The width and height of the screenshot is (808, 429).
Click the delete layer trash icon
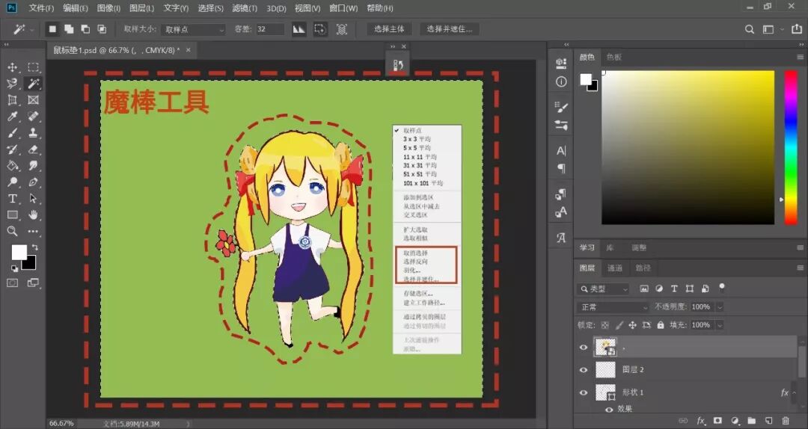click(x=786, y=421)
